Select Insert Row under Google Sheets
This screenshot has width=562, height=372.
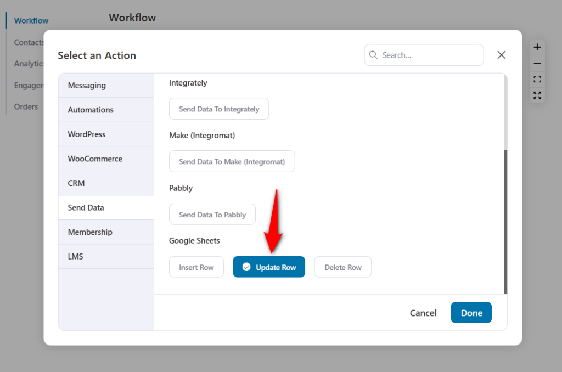pos(196,267)
